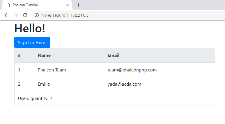Reload the current page
The width and height of the screenshot is (225, 124).
(x=25, y=15)
